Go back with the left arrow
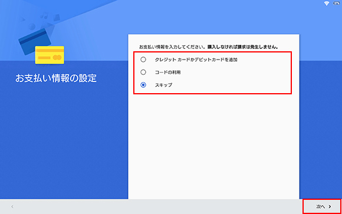Screen dimensions: 342x214 12,206
